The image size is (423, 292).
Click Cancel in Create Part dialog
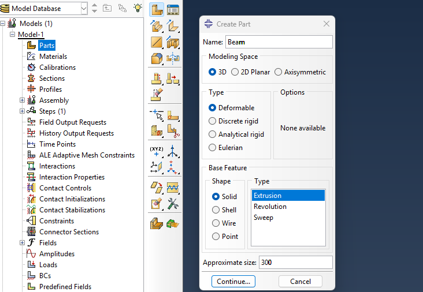point(300,282)
